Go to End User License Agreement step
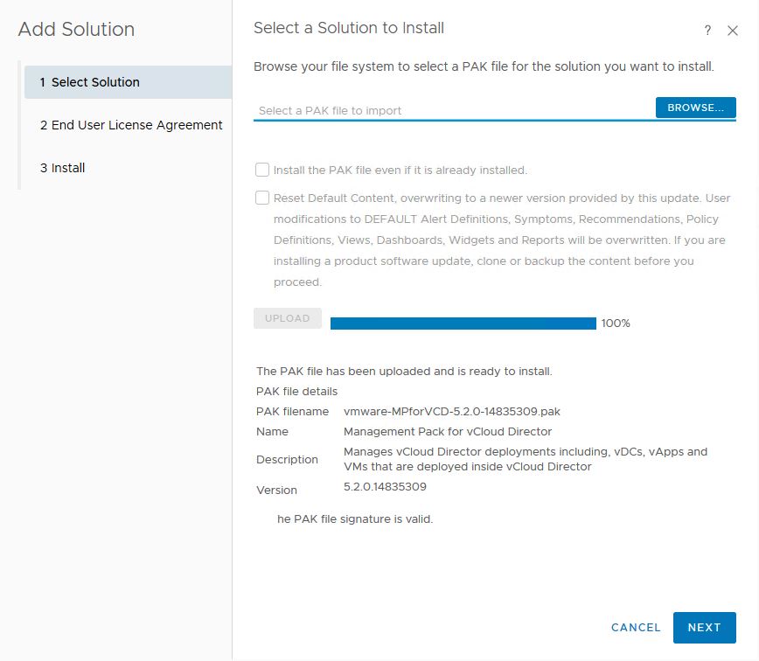 pyautogui.click(x=131, y=125)
